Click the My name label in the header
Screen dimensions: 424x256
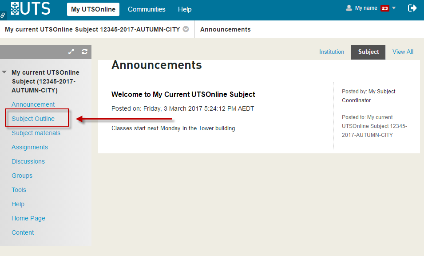pos(366,8)
